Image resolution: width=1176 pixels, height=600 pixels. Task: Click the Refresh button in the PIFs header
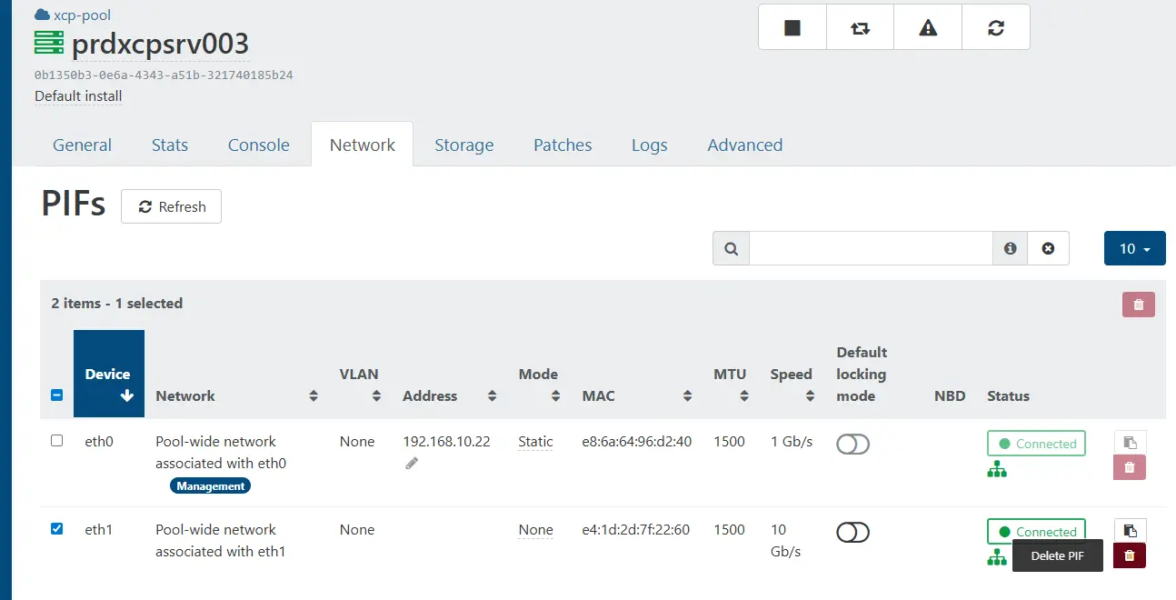click(x=171, y=206)
